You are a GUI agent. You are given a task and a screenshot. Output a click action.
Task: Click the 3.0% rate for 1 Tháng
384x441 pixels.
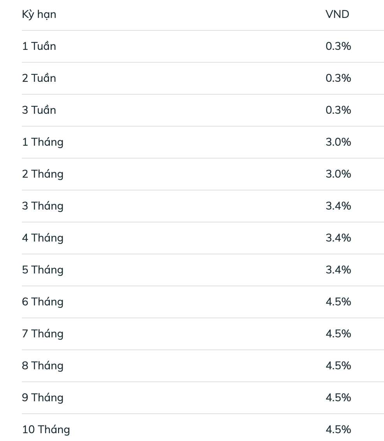pos(338,142)
